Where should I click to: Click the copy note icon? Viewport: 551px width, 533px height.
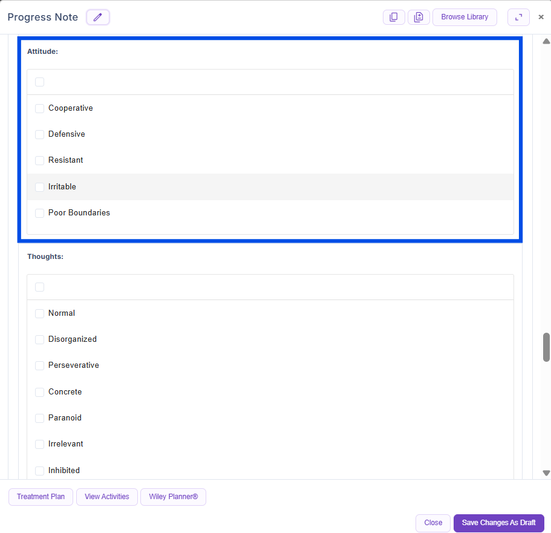click(x=394, y=17)
